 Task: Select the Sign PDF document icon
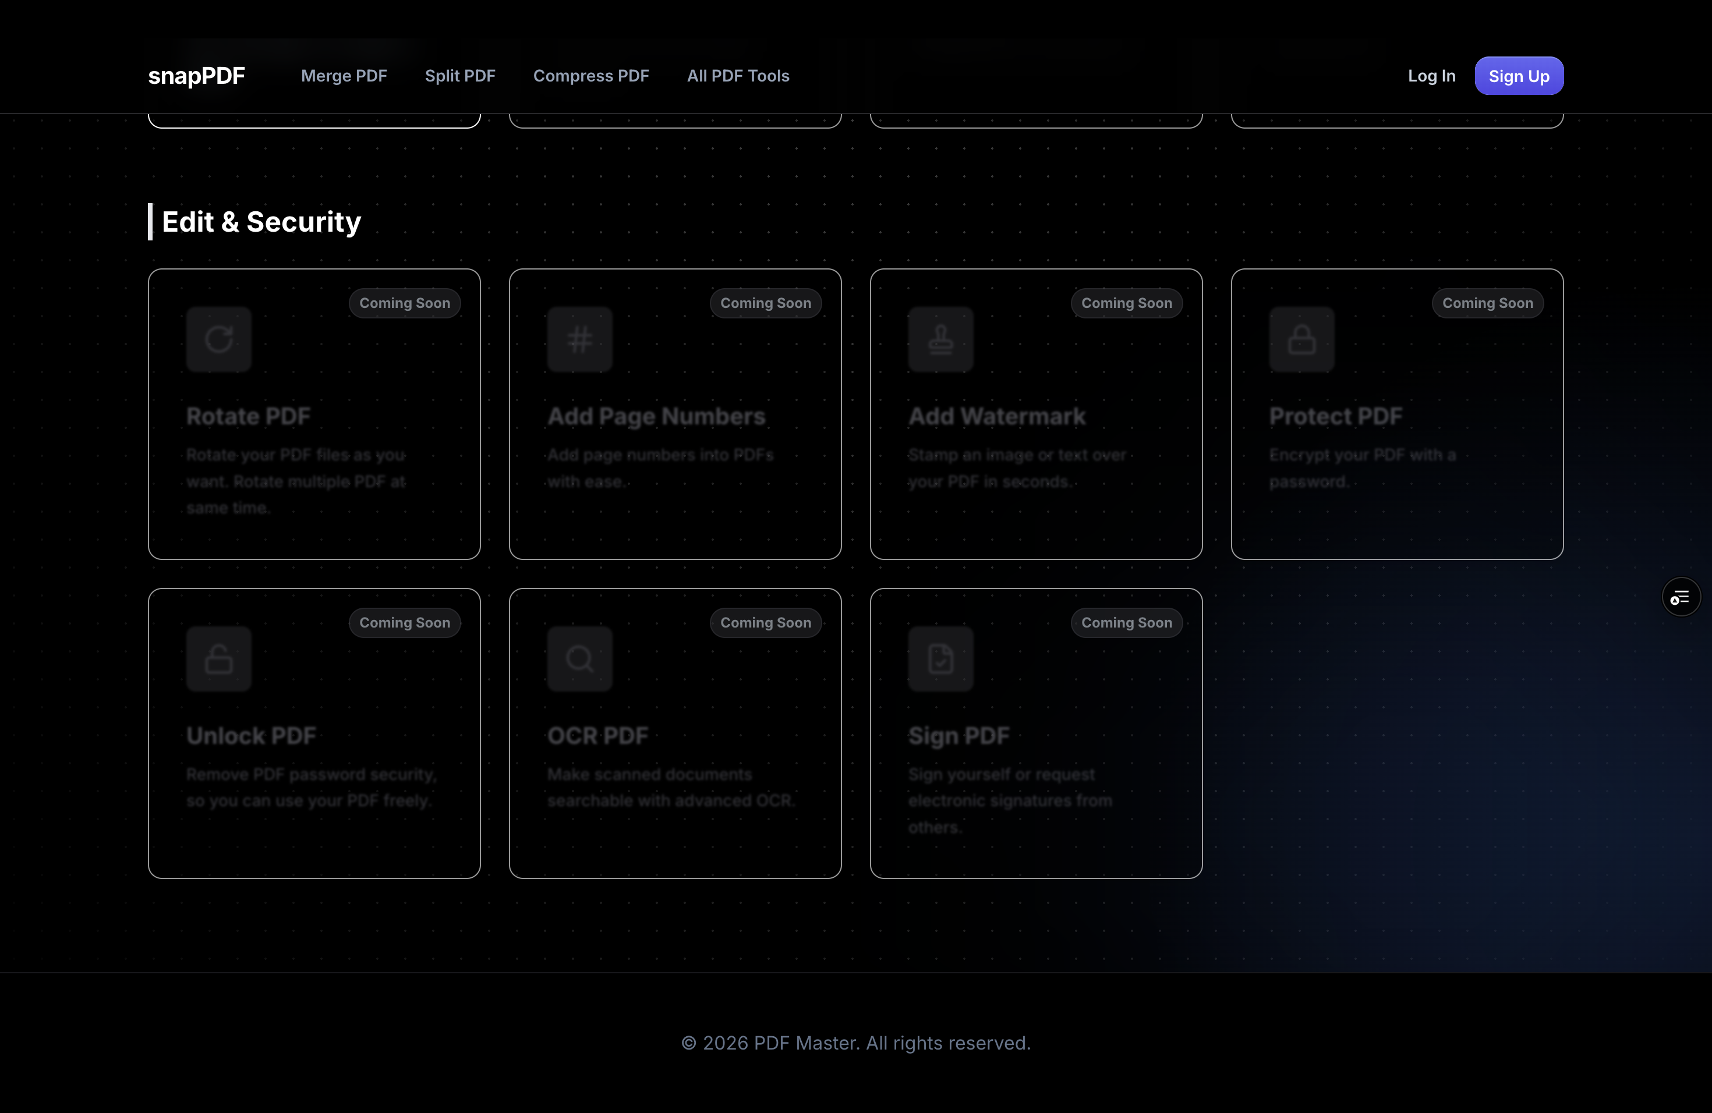coord(941,658)
